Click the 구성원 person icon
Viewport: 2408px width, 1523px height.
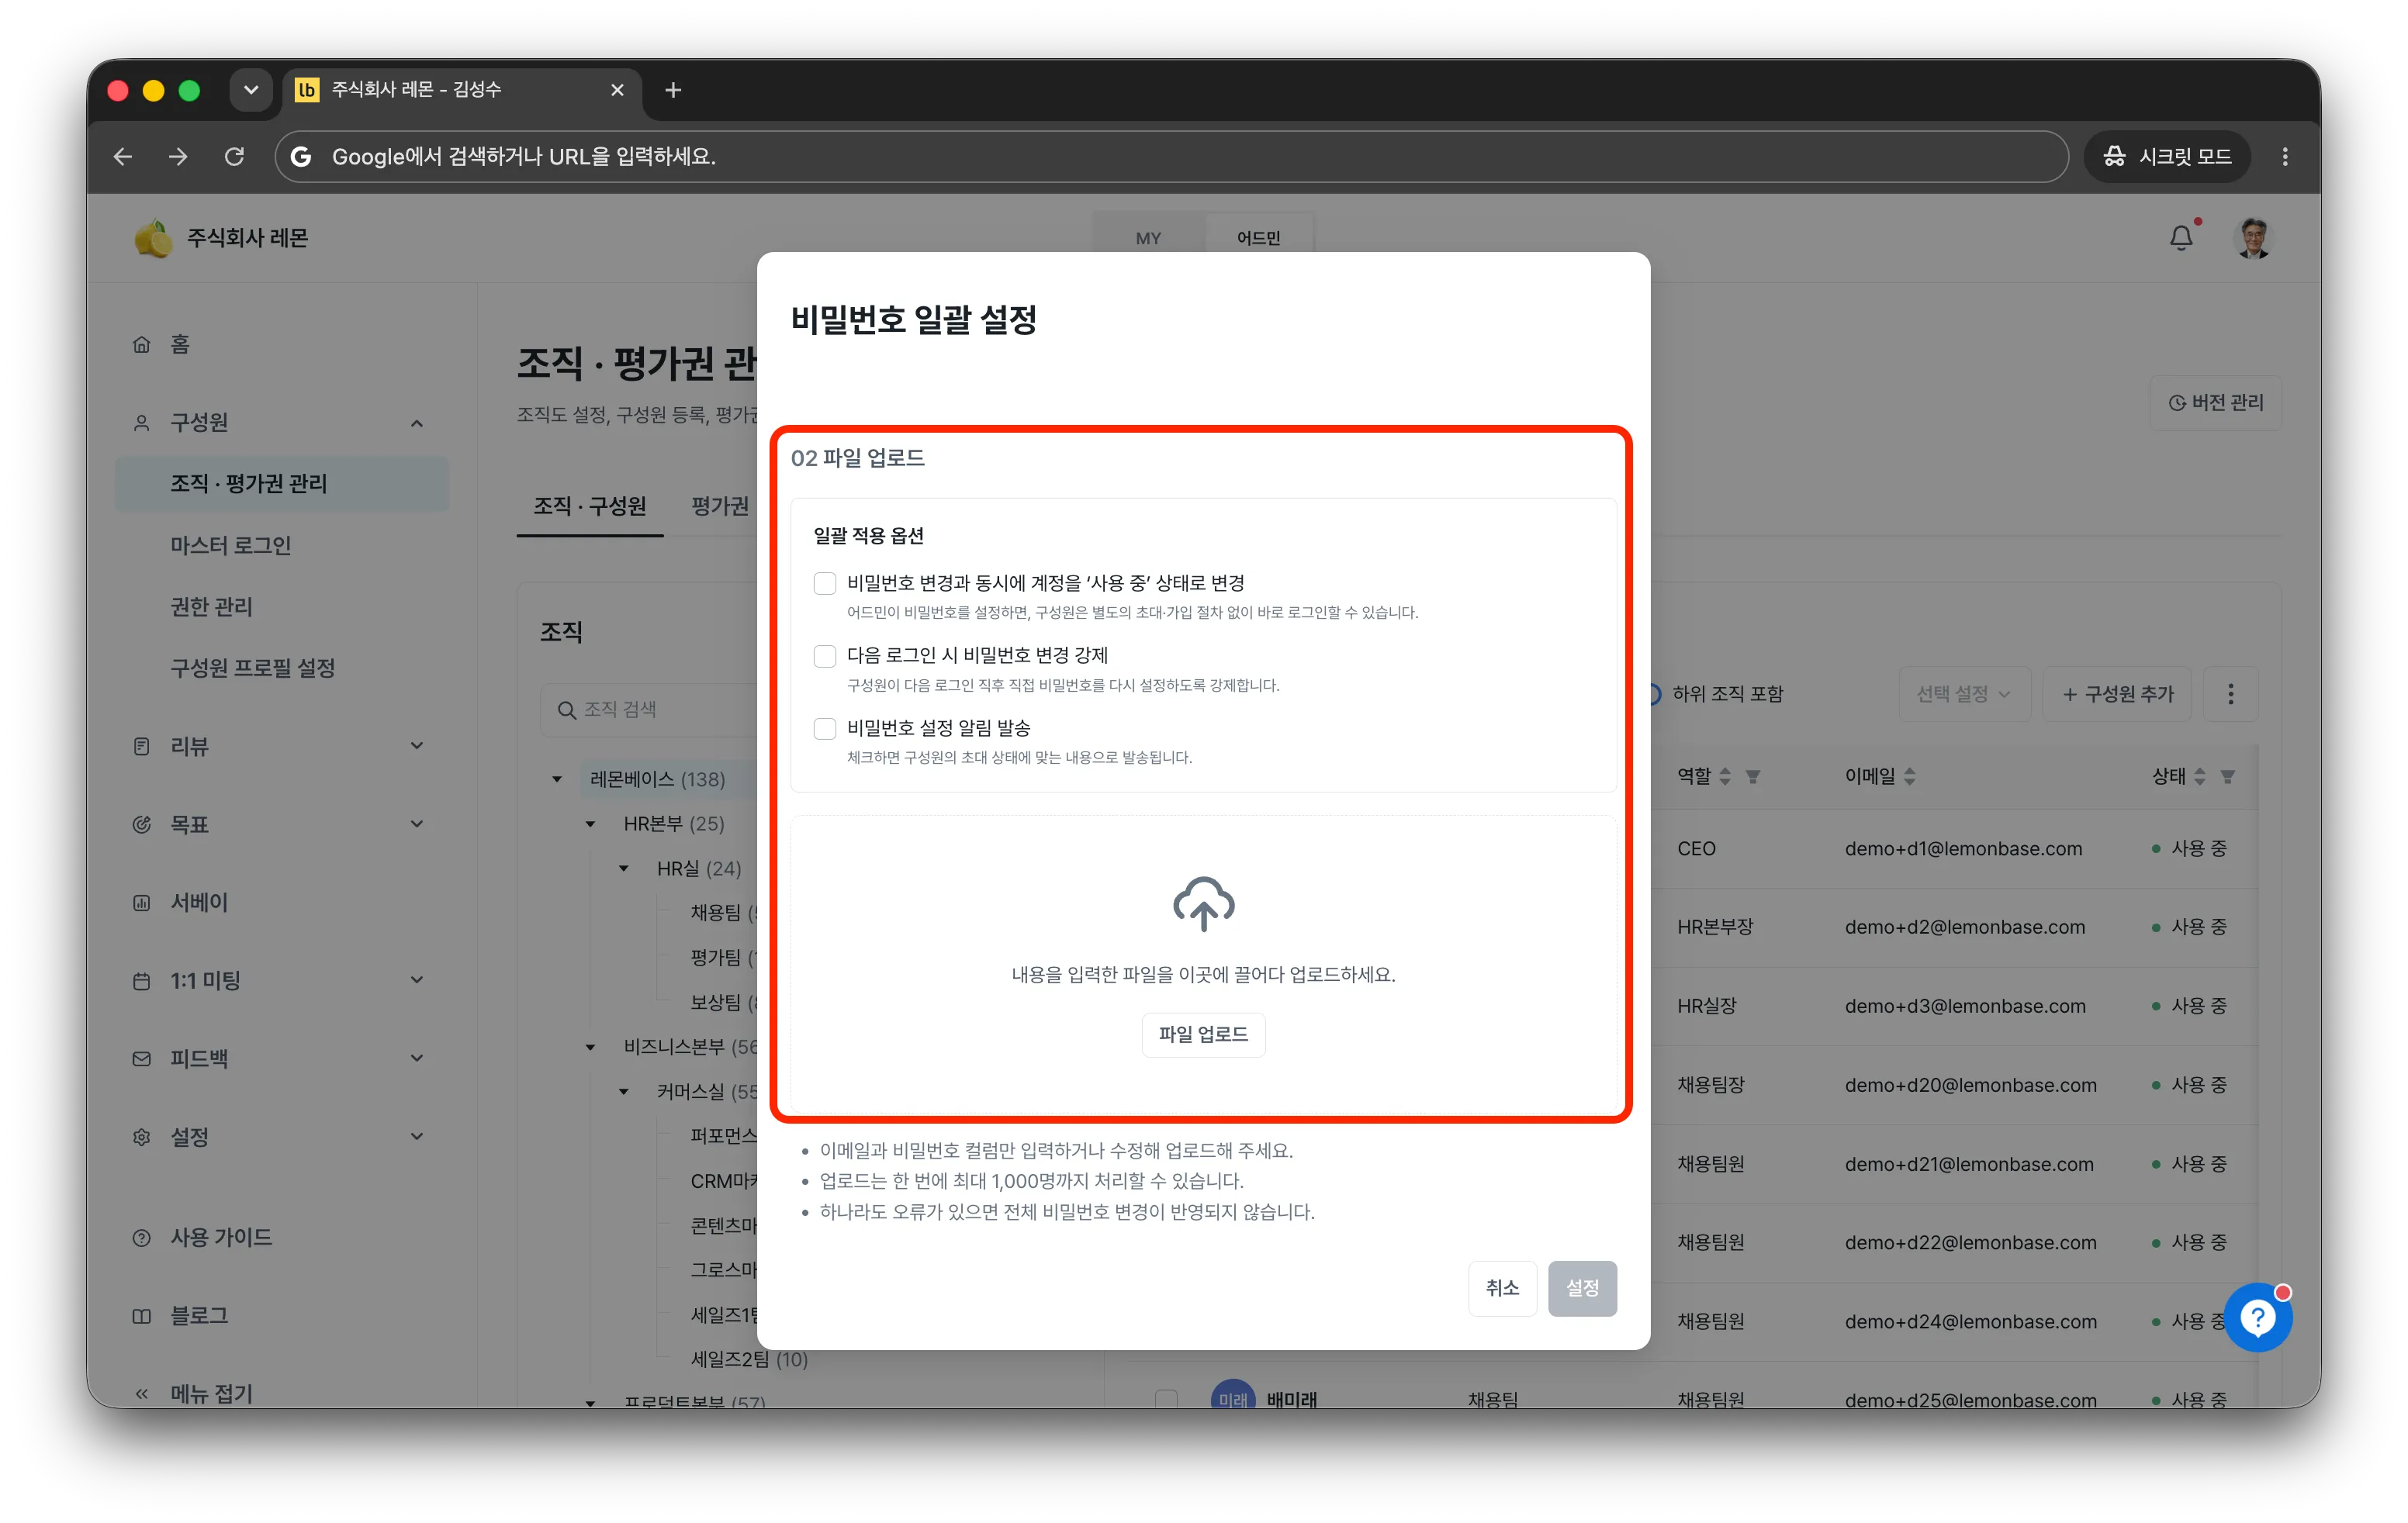pos(142,423)
